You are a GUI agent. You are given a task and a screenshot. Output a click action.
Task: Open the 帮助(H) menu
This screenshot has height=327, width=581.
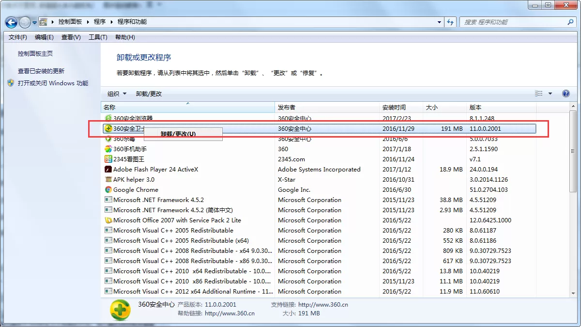point(125,37)
